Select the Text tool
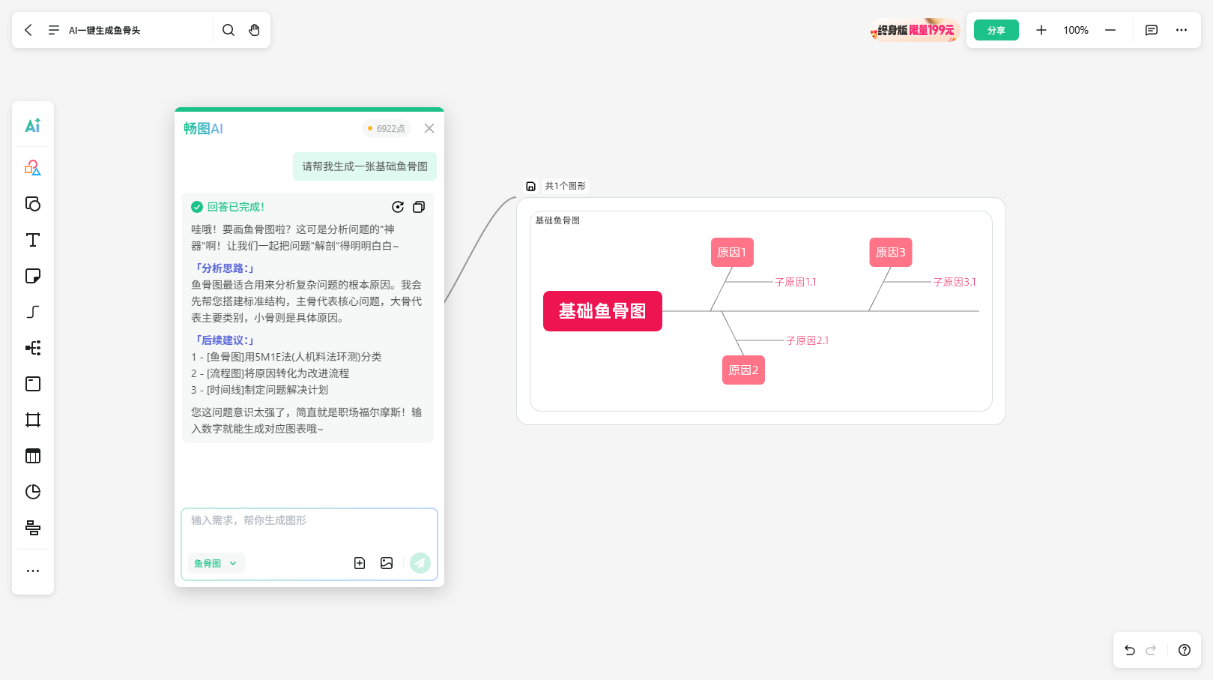Viewport: 1213px width, 680px height. (x=33, y=240)
